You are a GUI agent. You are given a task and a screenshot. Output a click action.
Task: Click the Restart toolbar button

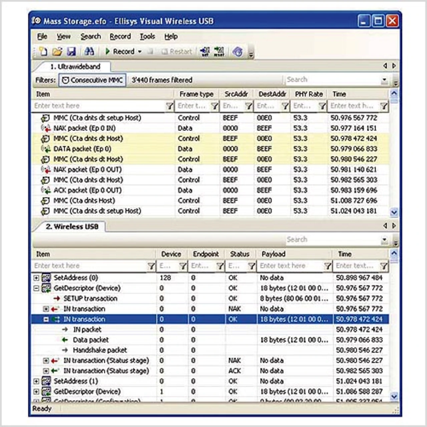tap(177, 52)
